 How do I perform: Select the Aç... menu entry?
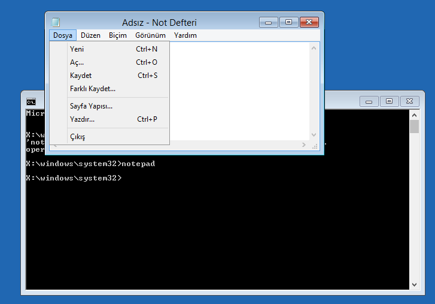(109, 62)
